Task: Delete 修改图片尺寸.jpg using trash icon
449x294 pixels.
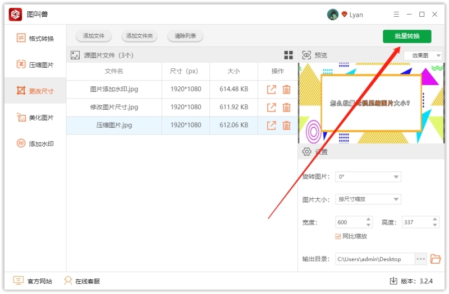Action: click(x=286, y=108)
